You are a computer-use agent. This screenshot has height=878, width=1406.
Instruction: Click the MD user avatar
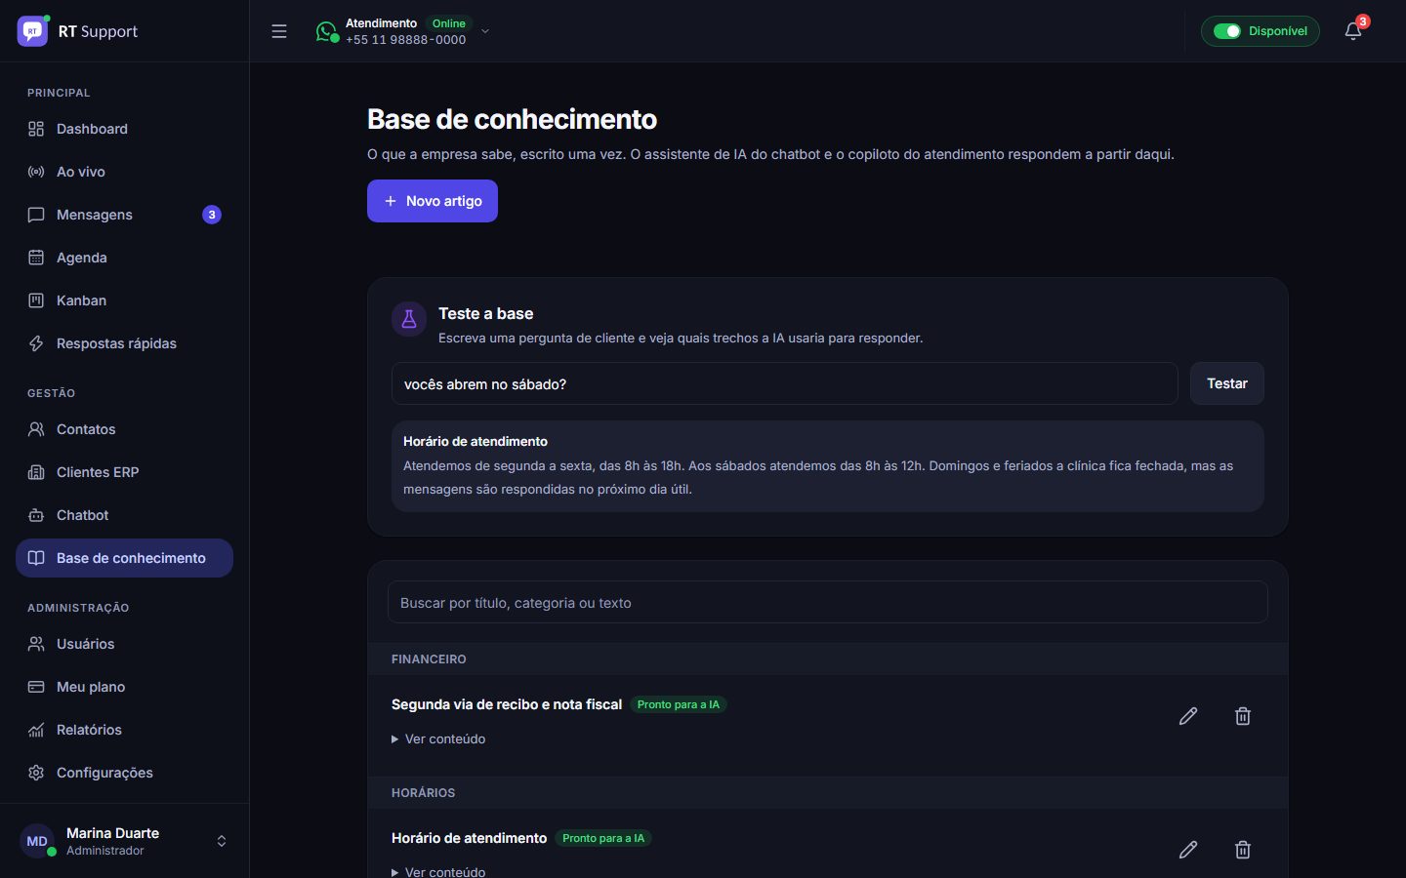[37, 841]
